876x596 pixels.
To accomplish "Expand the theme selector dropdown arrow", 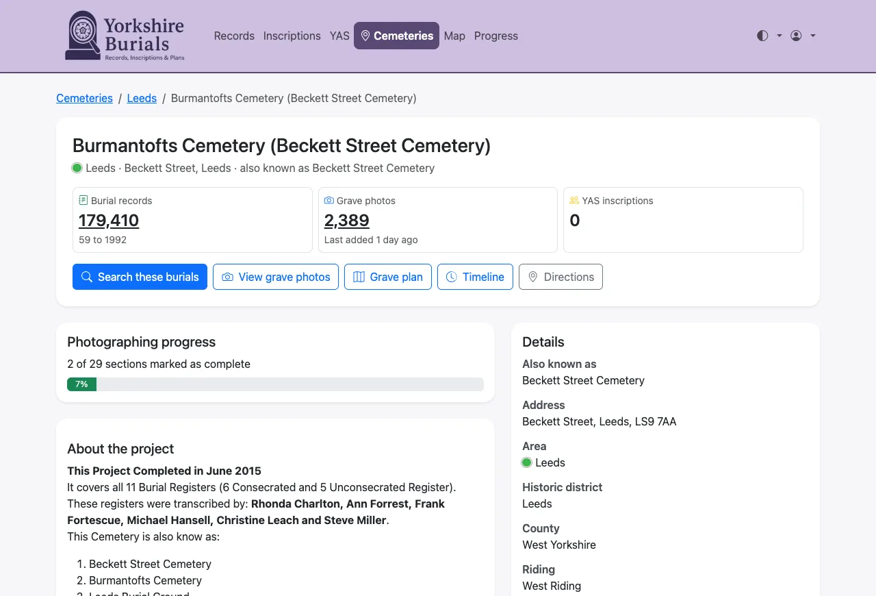I will (x=779, y=36).
